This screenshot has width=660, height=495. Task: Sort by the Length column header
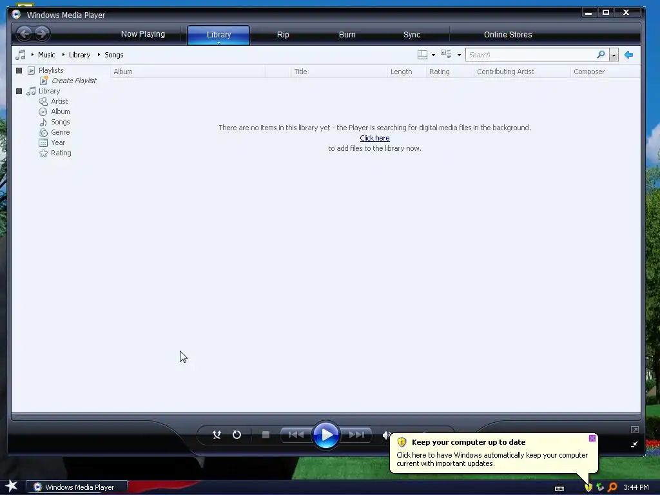[x=407, y=72]
